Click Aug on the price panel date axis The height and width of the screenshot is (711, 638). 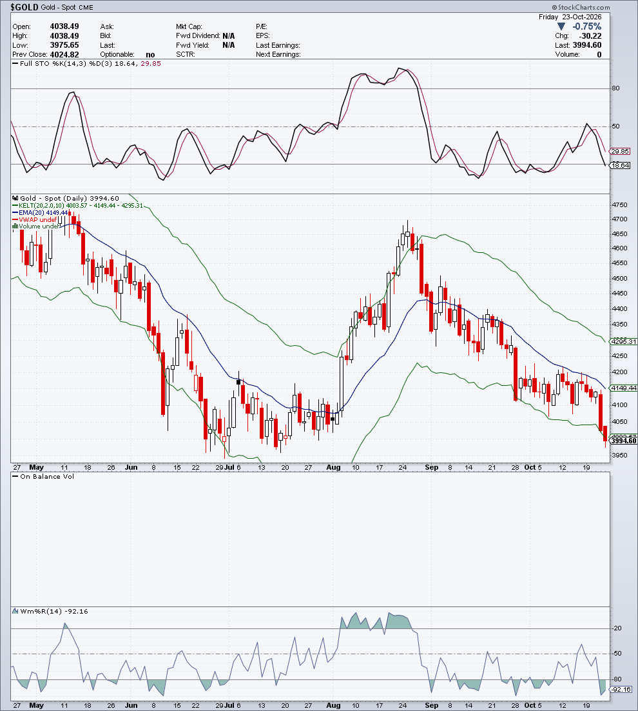(333, 468)
